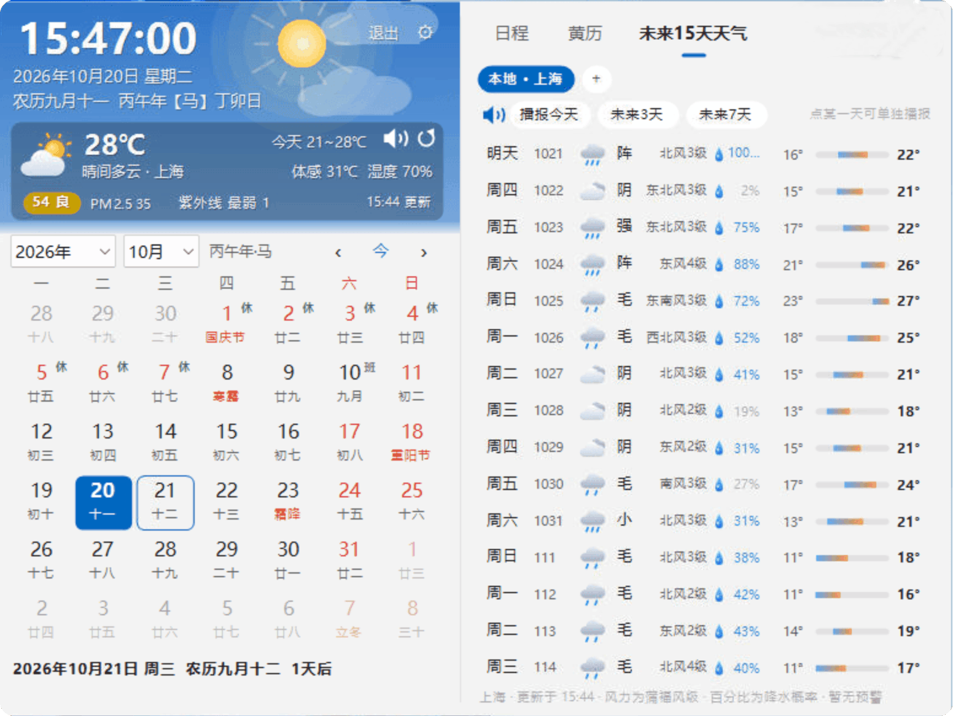
Task: Click drizzle icon in 周三 114 row
Action: point(593,667)
